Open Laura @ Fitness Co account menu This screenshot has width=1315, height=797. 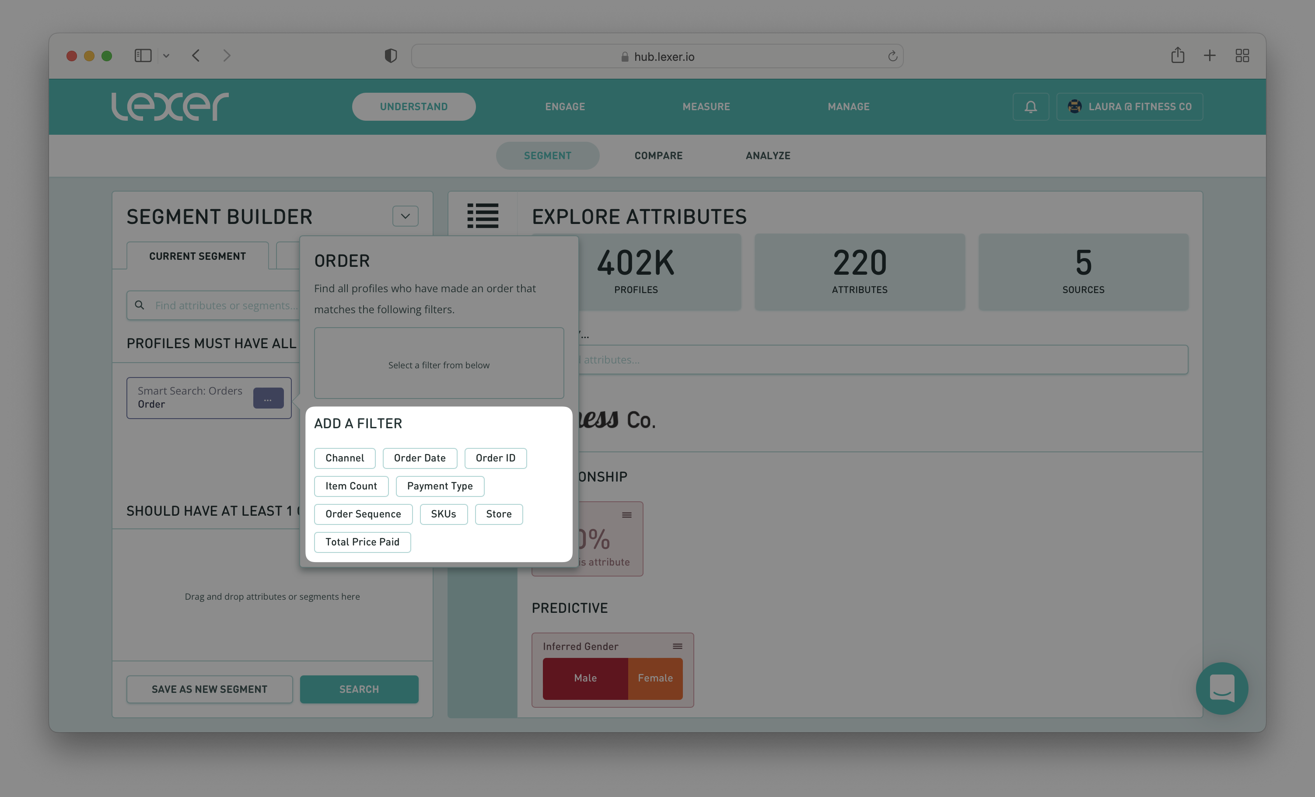1129,107
